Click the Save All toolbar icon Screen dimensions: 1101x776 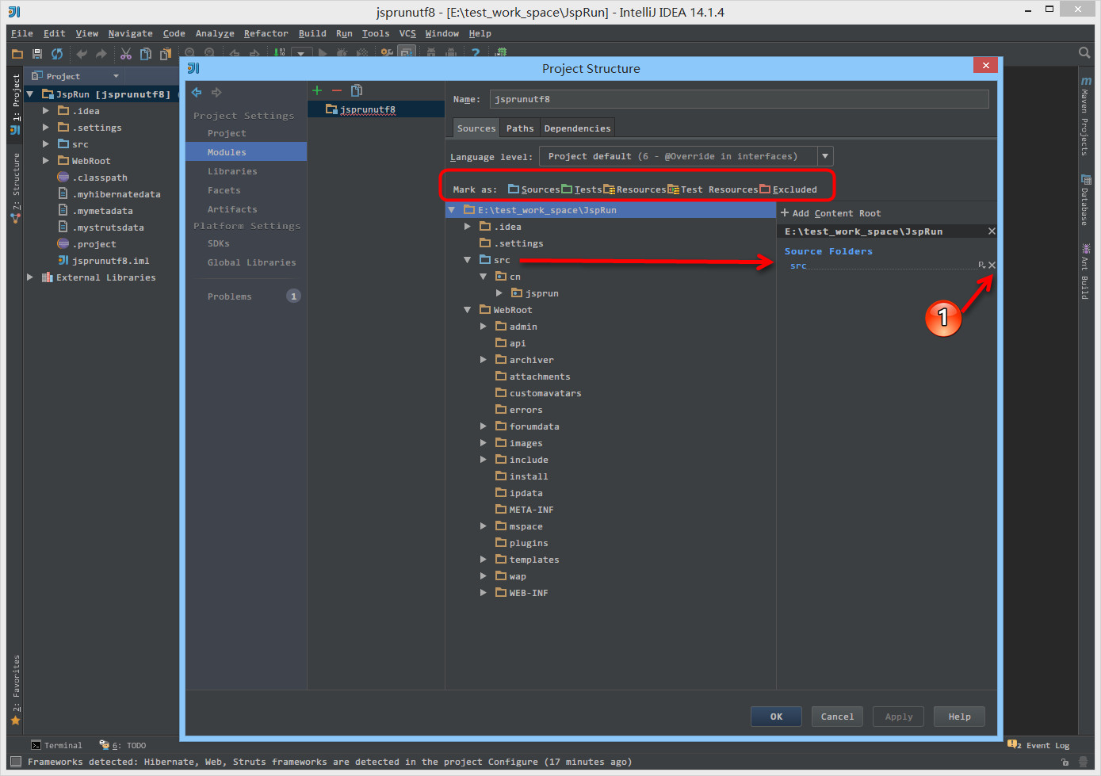[x=36, y=54]
